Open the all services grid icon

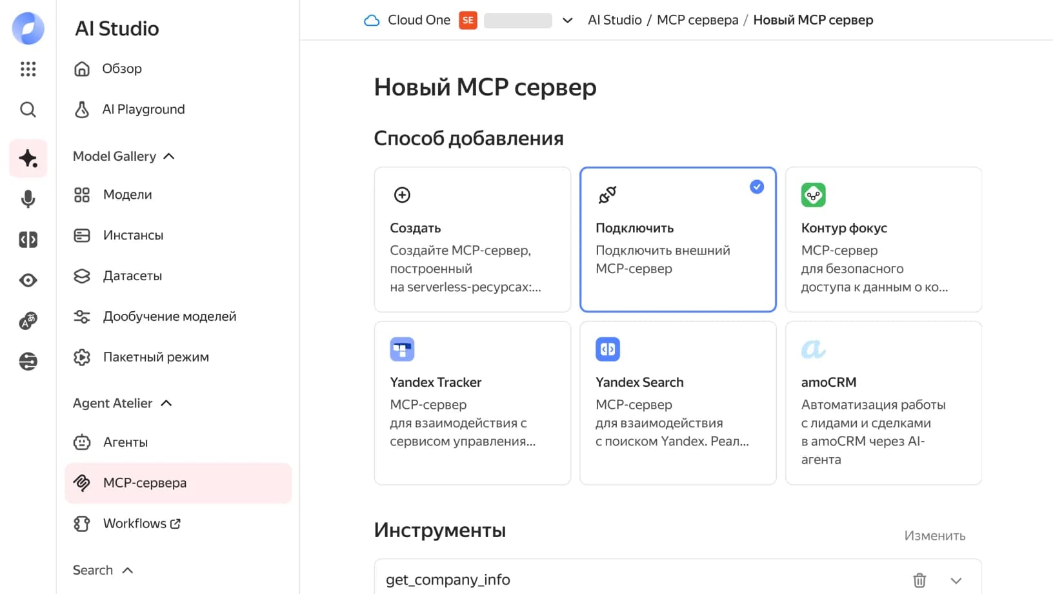(x=28, y=69)
